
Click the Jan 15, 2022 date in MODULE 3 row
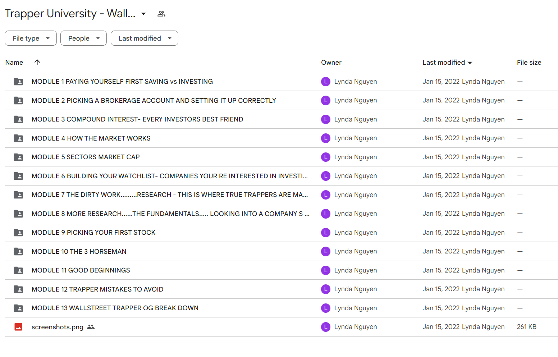click(x=441, y=119)
